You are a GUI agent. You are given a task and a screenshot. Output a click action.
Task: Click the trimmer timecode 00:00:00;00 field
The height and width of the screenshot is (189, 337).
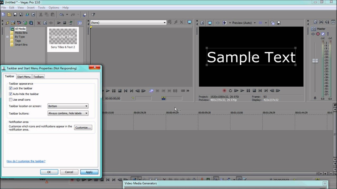coord(113,98)
